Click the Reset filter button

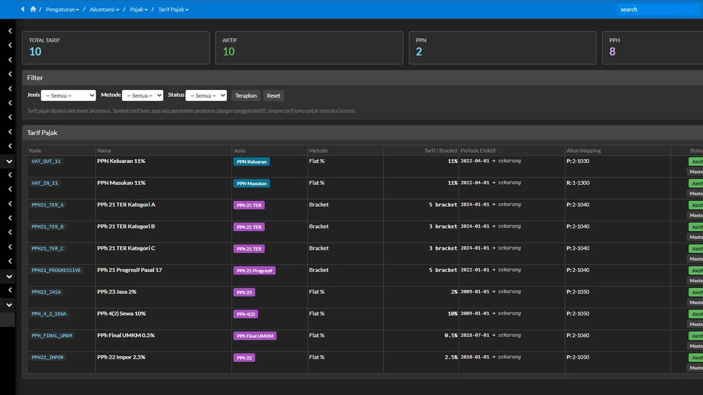coord(274,95)
